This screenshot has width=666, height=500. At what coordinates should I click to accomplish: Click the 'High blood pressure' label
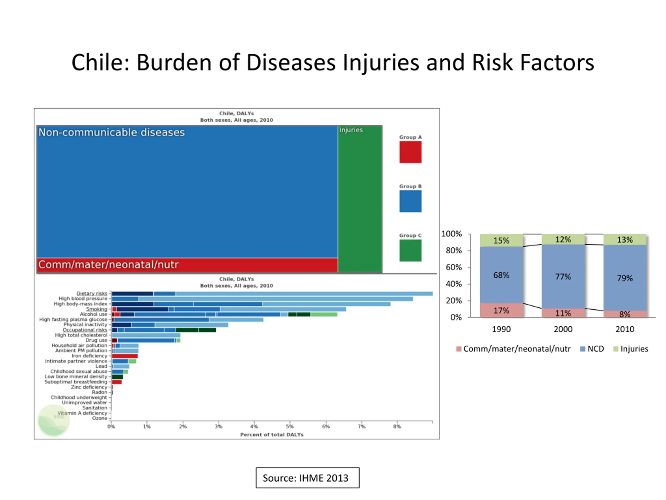[x=83, y=298]
